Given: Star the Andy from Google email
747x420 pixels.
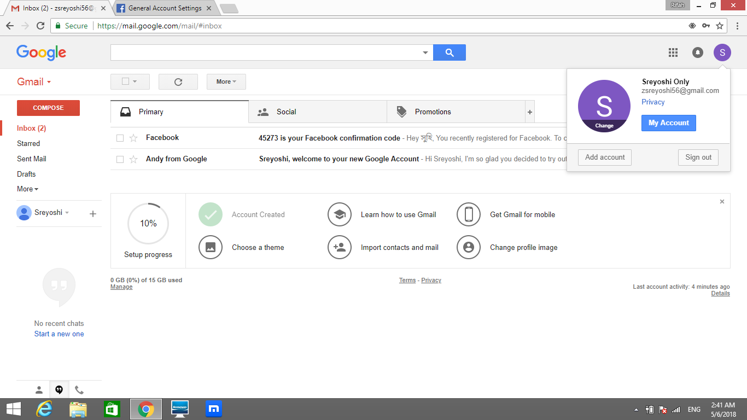Looking at the screenshot, I should pos(133,159).
